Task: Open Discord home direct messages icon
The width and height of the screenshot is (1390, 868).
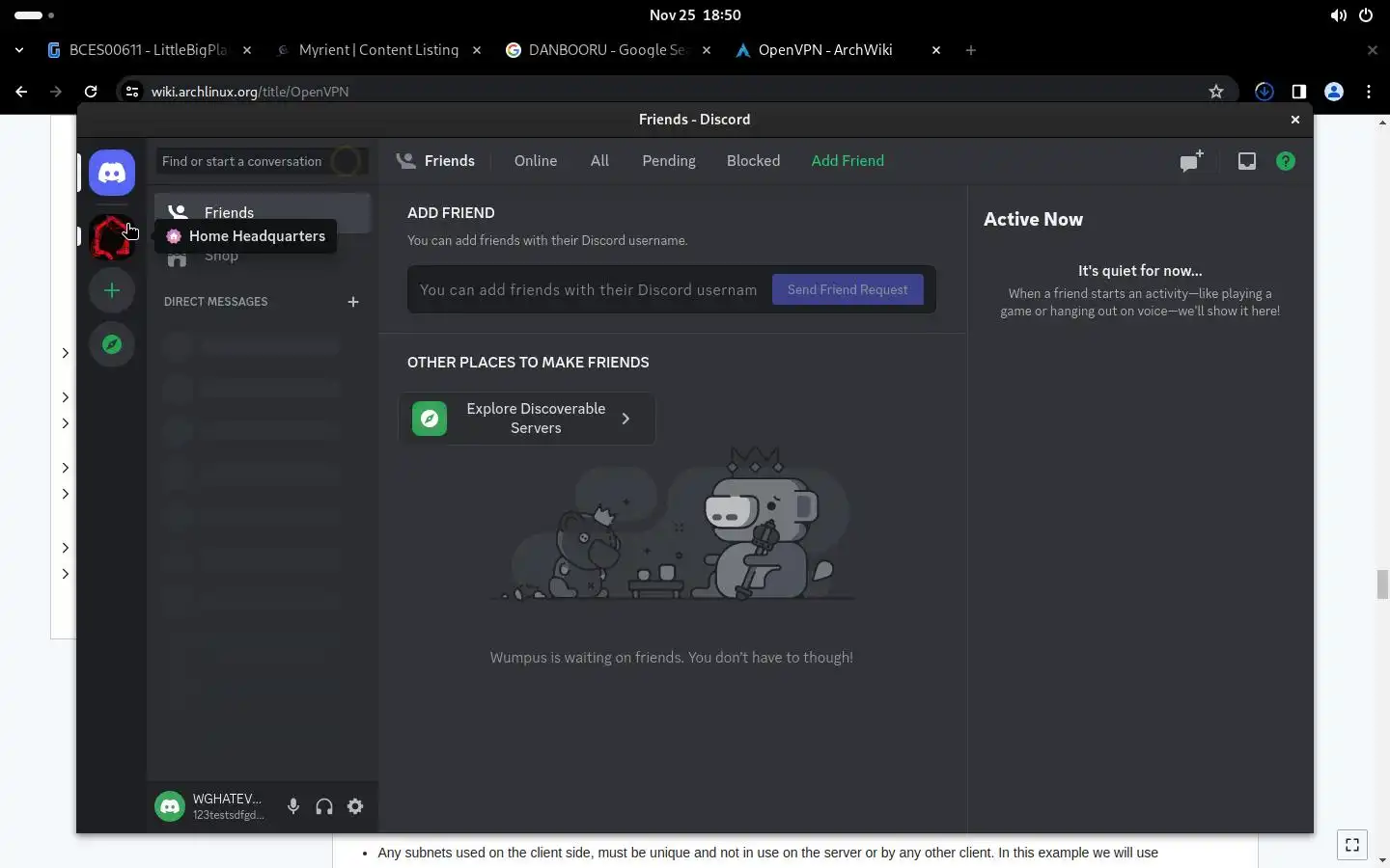Action: point(112,173)
